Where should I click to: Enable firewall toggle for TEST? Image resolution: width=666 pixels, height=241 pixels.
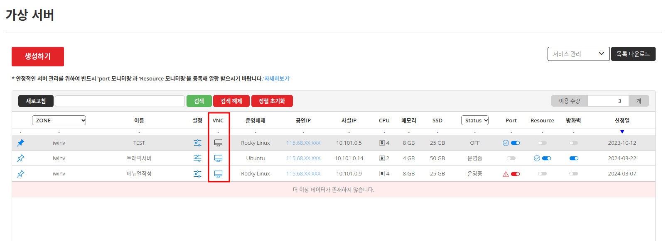(573, 143)
